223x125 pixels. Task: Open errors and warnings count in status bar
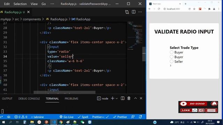coord(21,117)
